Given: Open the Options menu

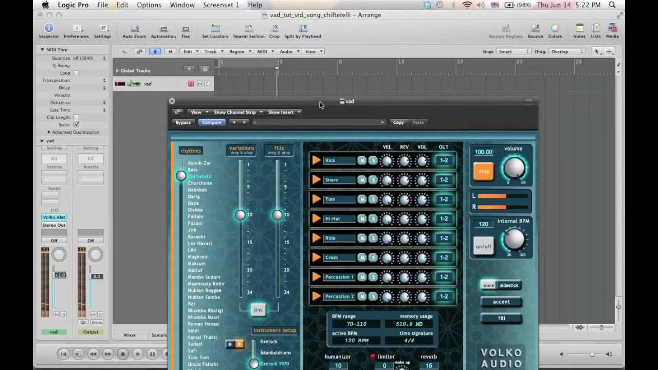Looking at the screenshot, I should coord(149,5).
